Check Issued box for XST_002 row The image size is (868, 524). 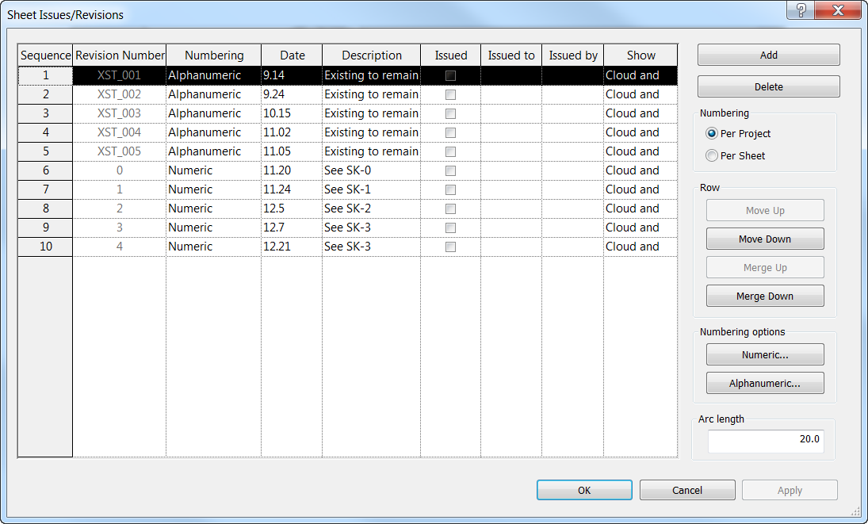(x=450, y=94)
